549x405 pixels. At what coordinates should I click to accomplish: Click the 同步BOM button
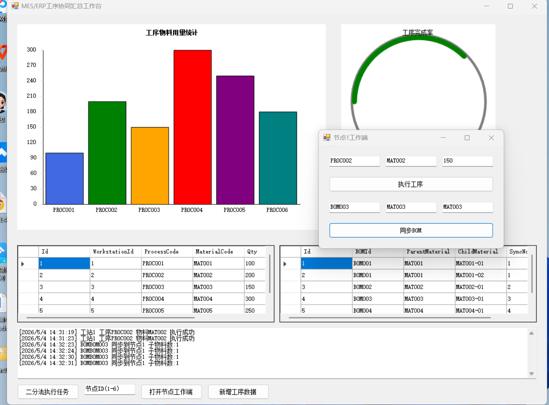411,230
